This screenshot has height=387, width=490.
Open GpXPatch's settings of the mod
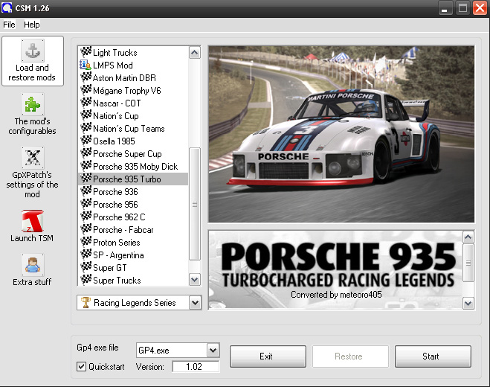click(33, 172)
